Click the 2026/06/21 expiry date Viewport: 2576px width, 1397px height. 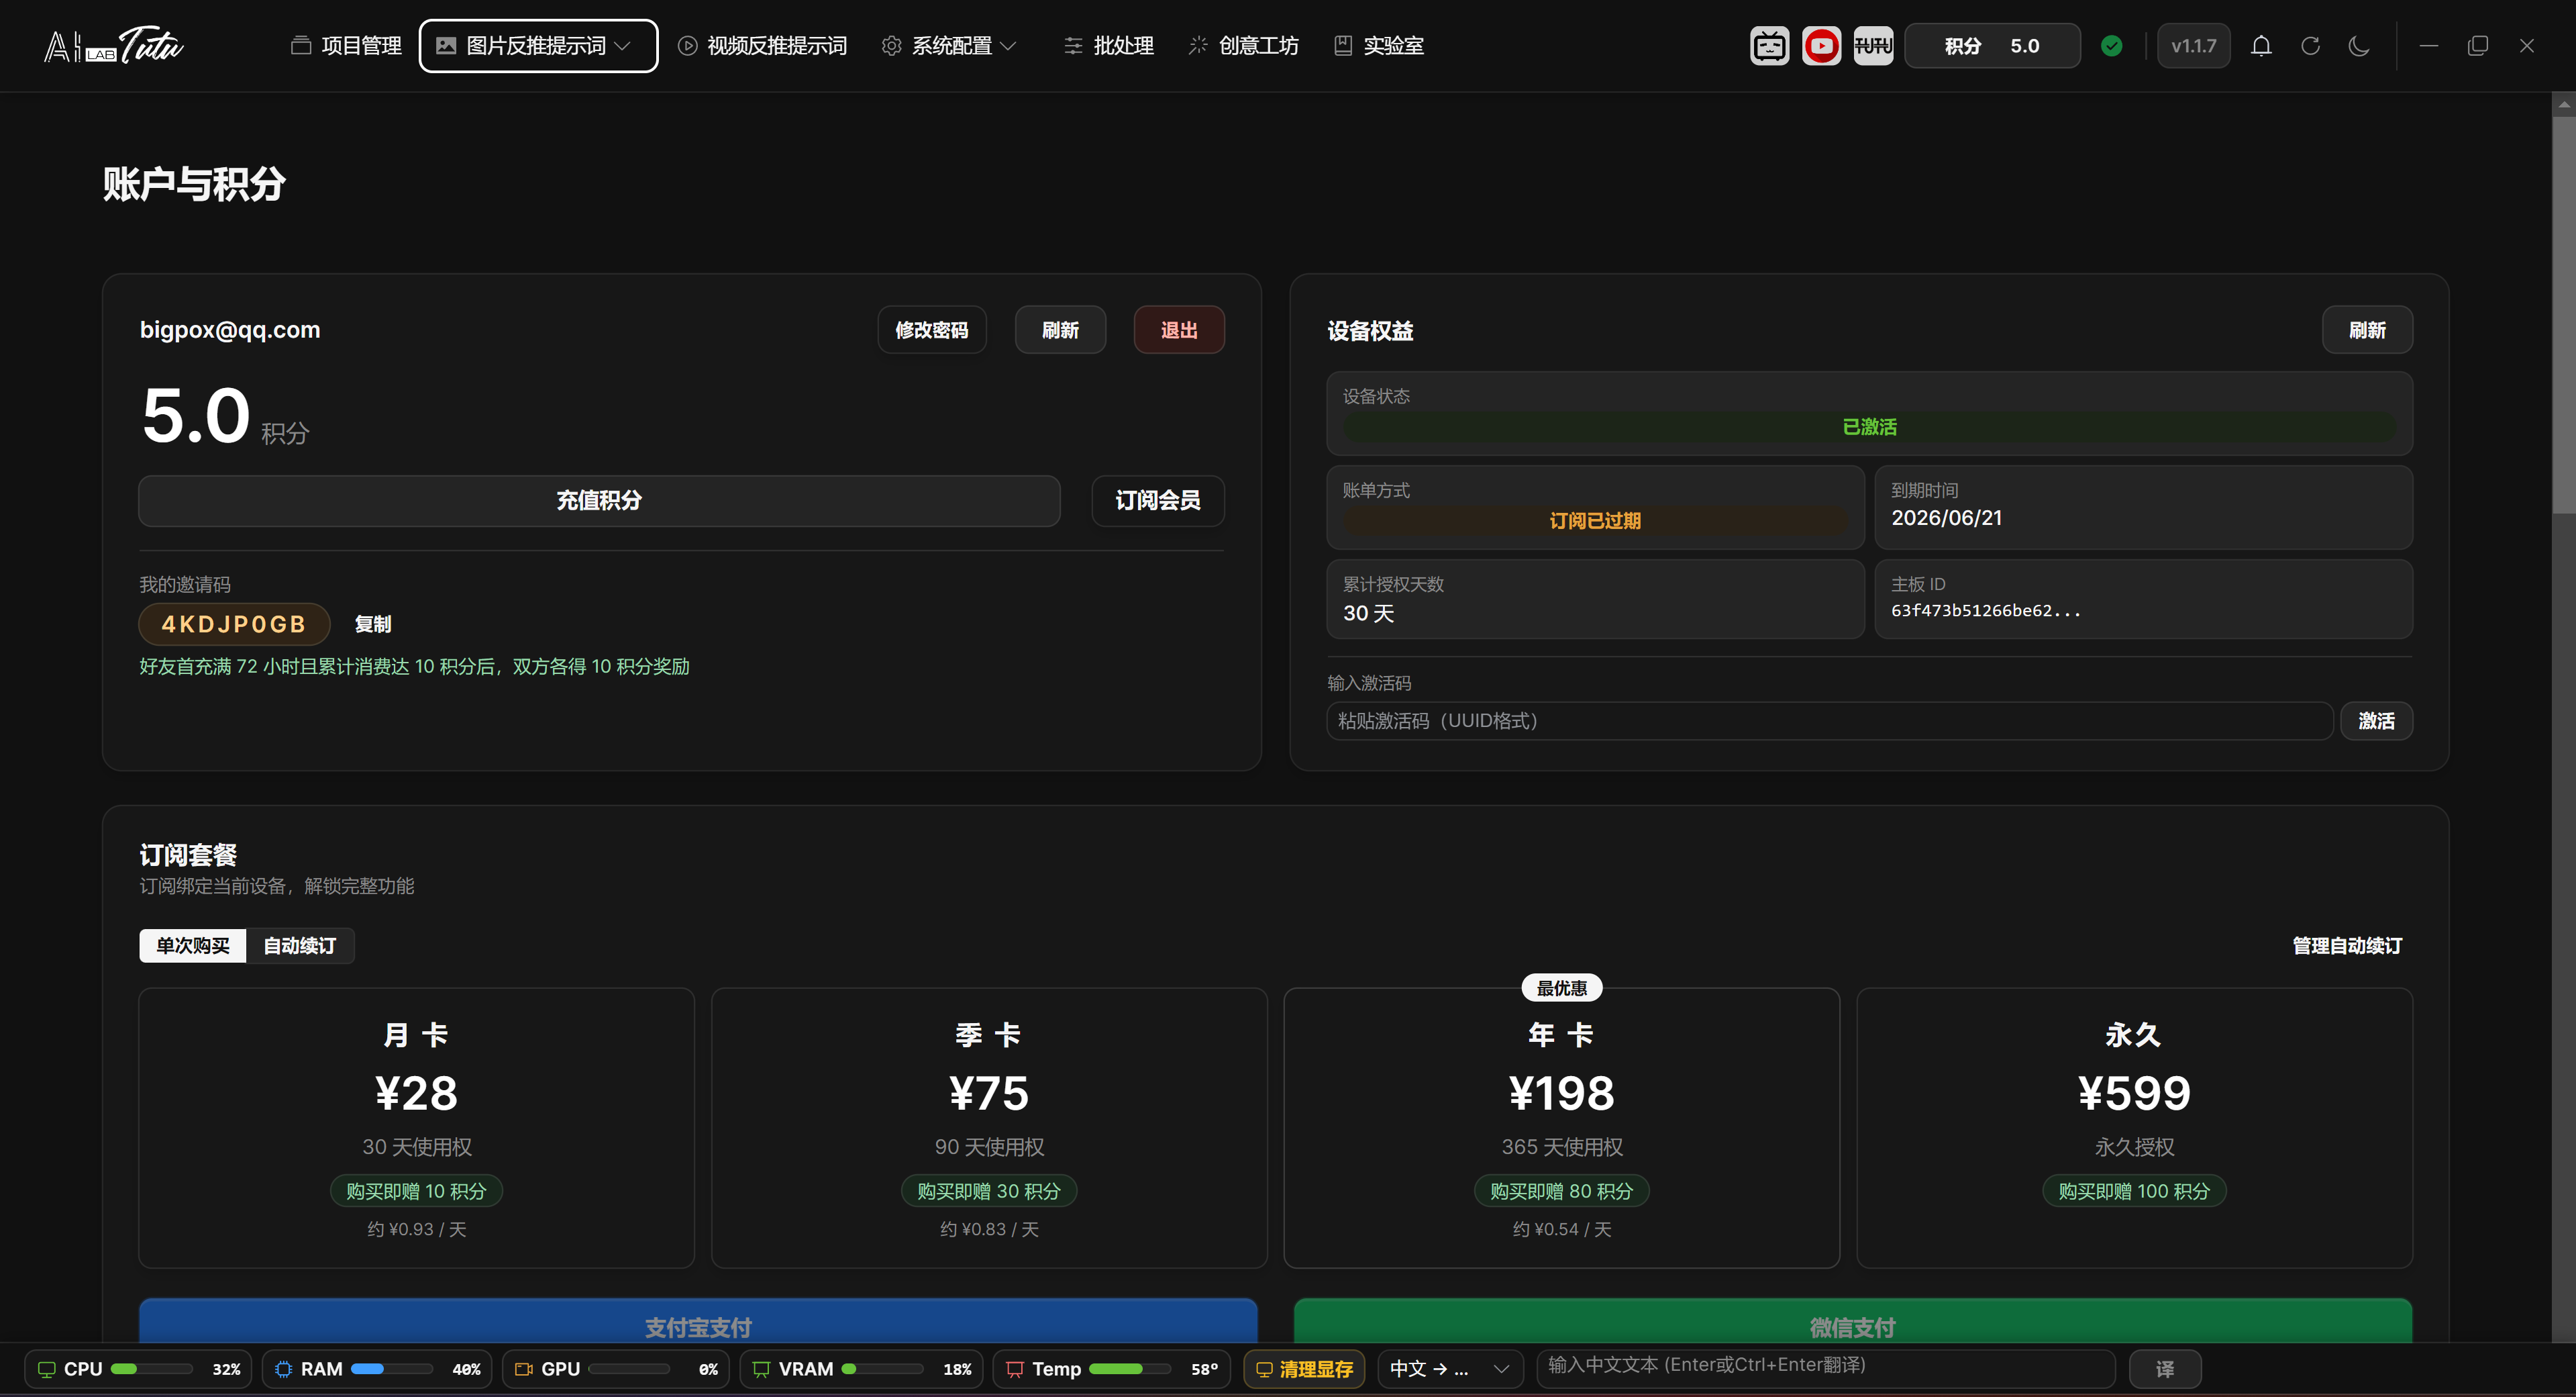[x=1946, y=518]
